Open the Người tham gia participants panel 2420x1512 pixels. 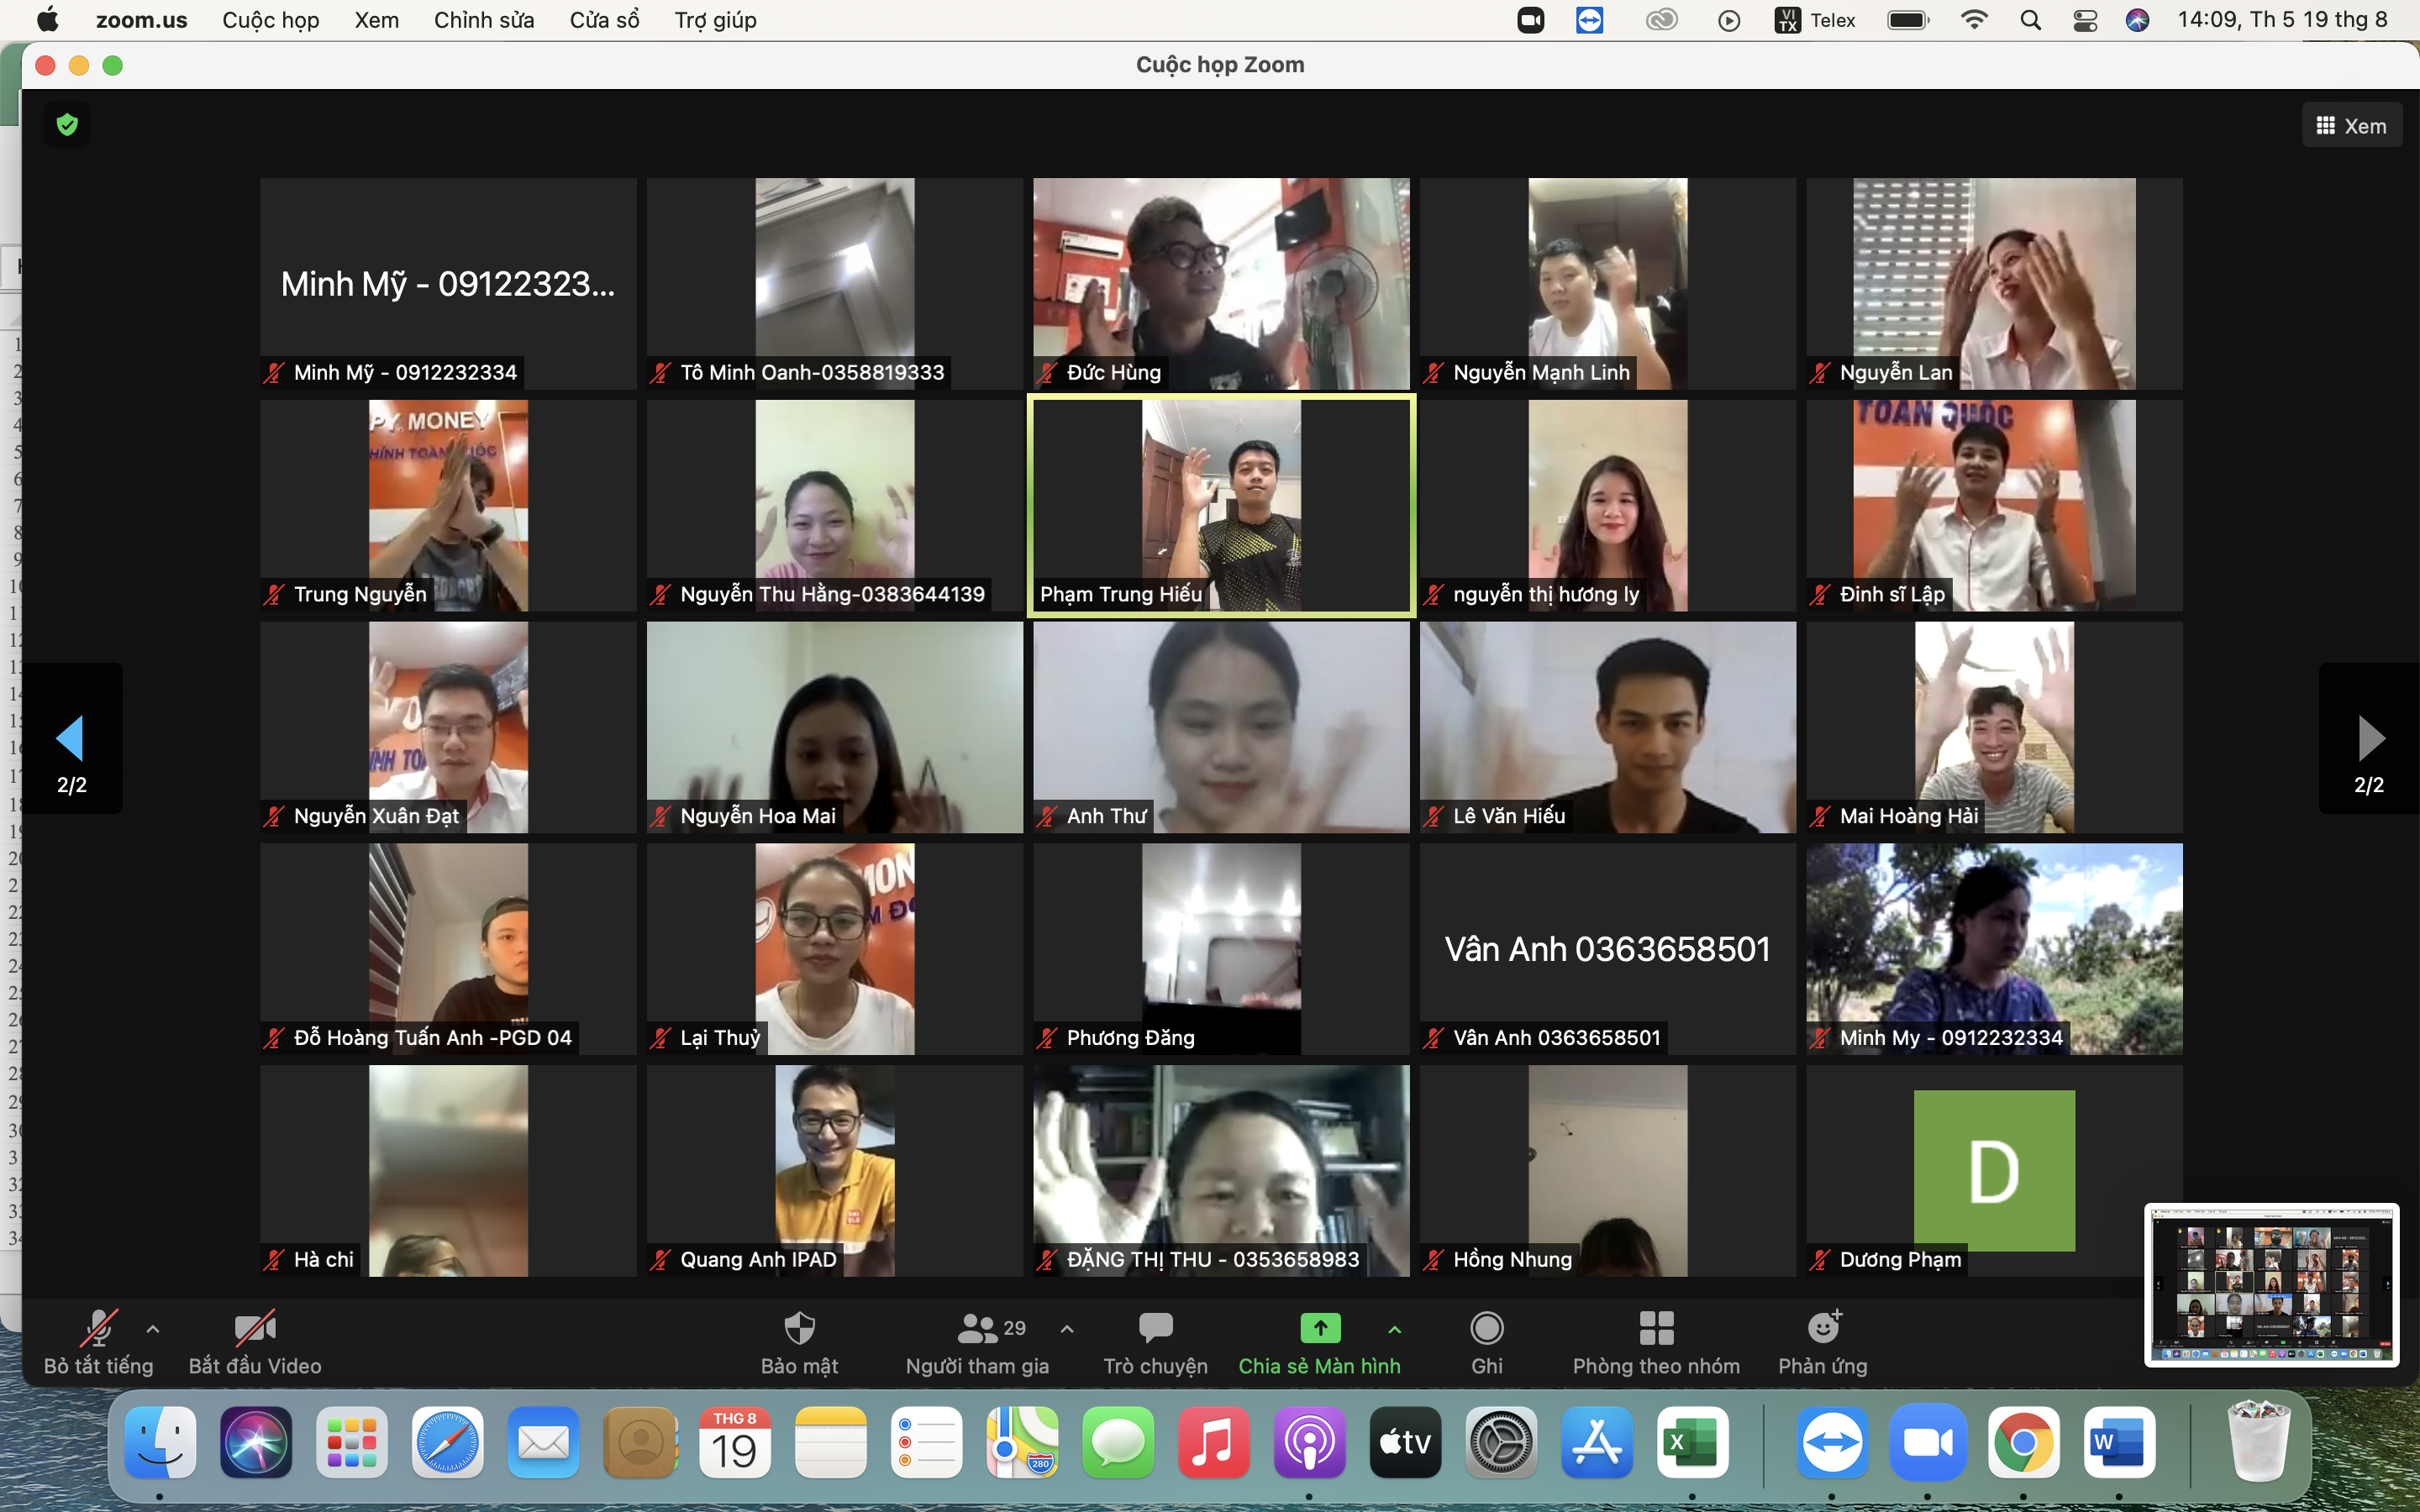(977, 1328)
